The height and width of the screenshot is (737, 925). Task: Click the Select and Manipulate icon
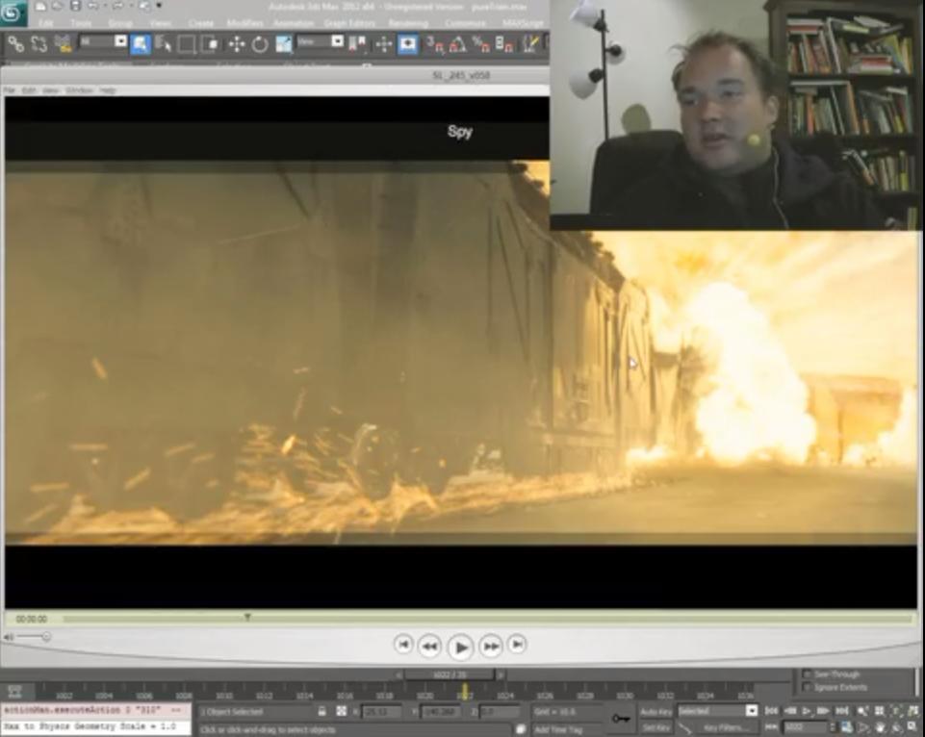pyautogui.click(x=383, y=44)
